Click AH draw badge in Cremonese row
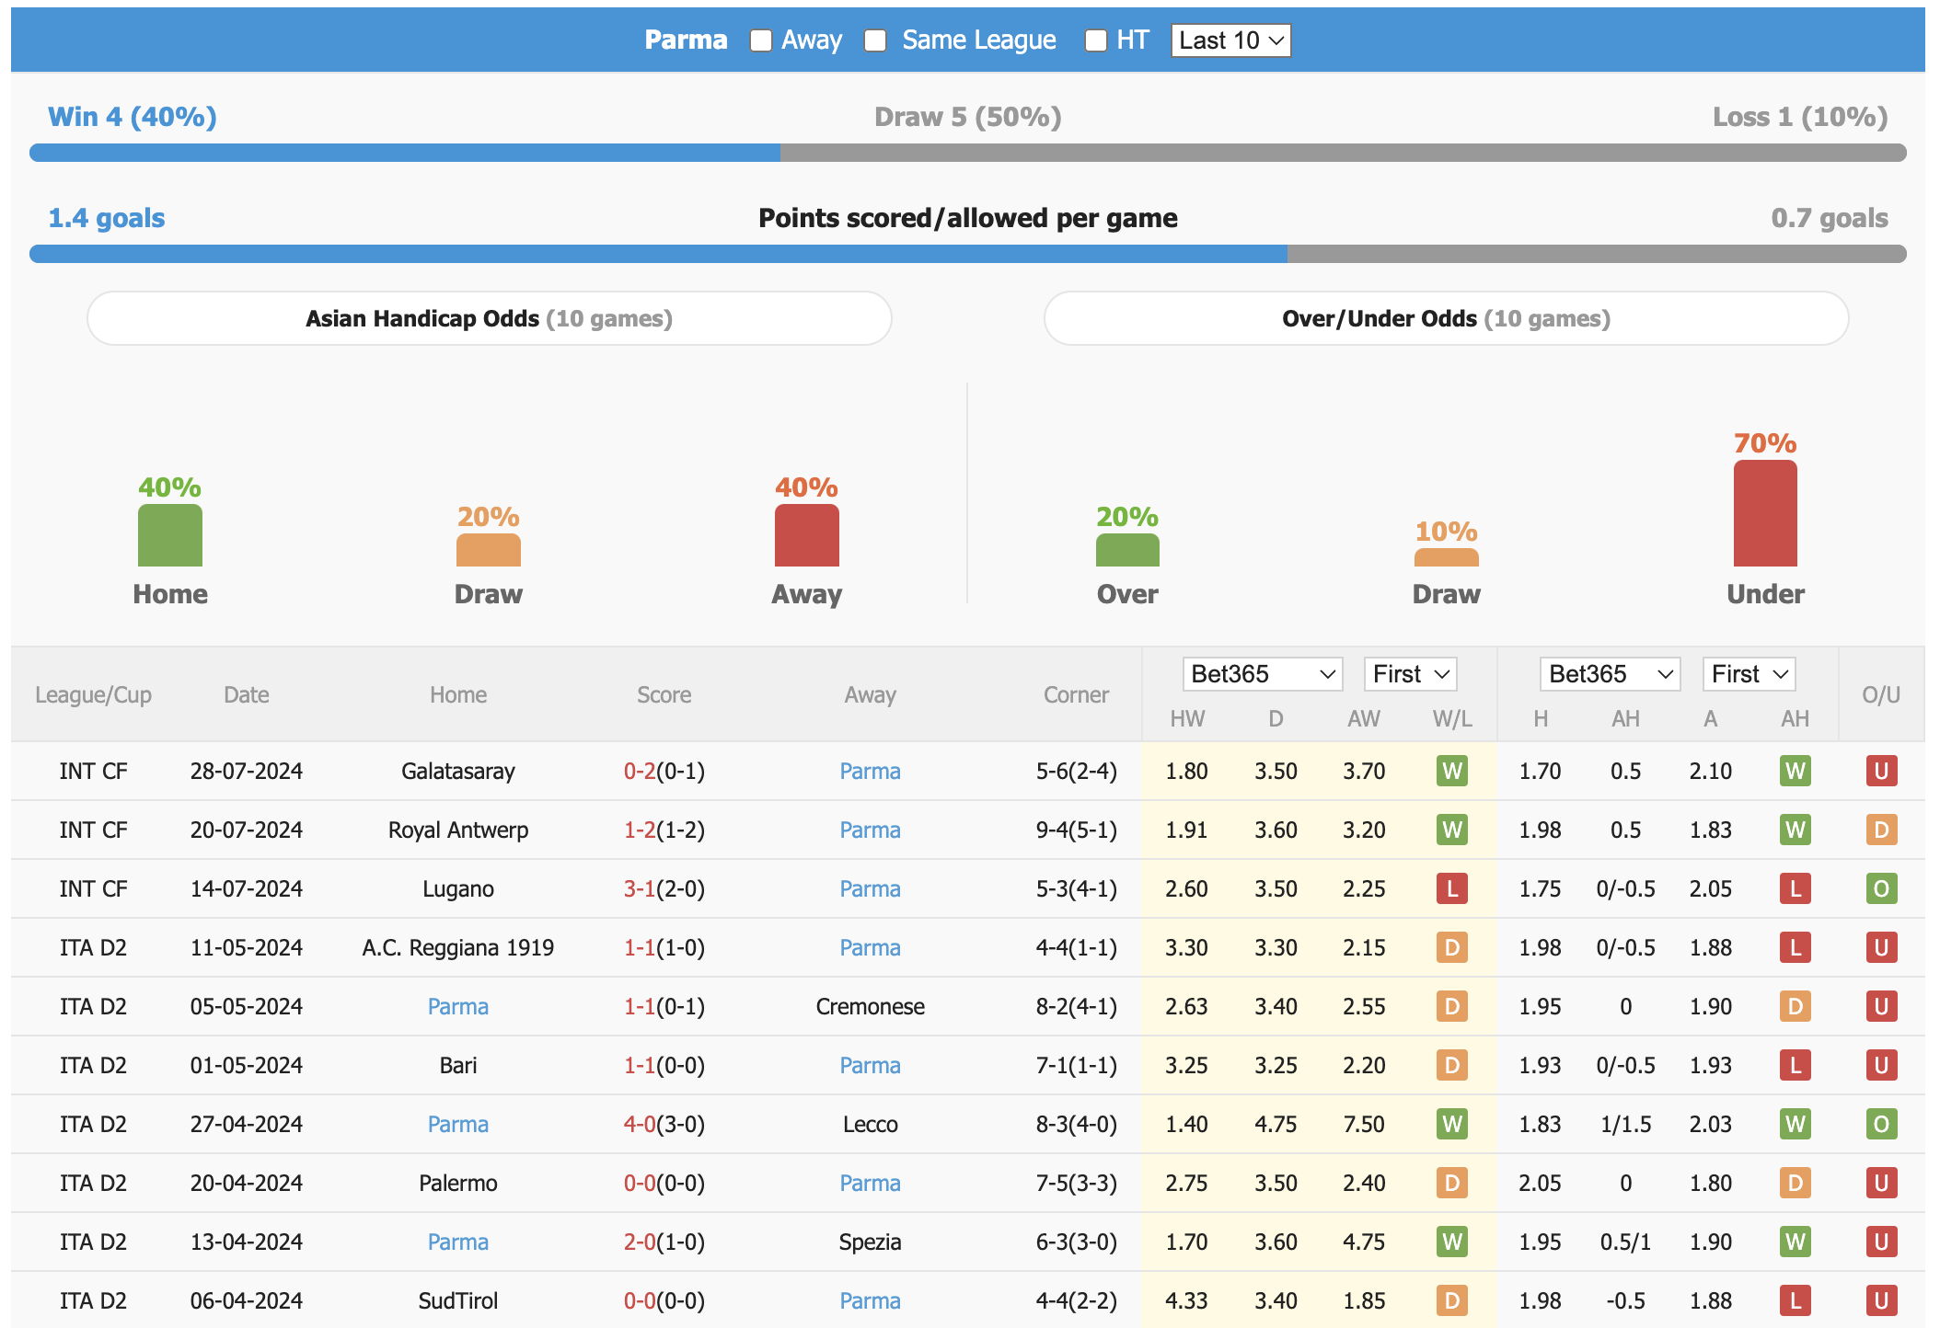Viewport: 1940px width, 1328px height. coord(1795,1006)
